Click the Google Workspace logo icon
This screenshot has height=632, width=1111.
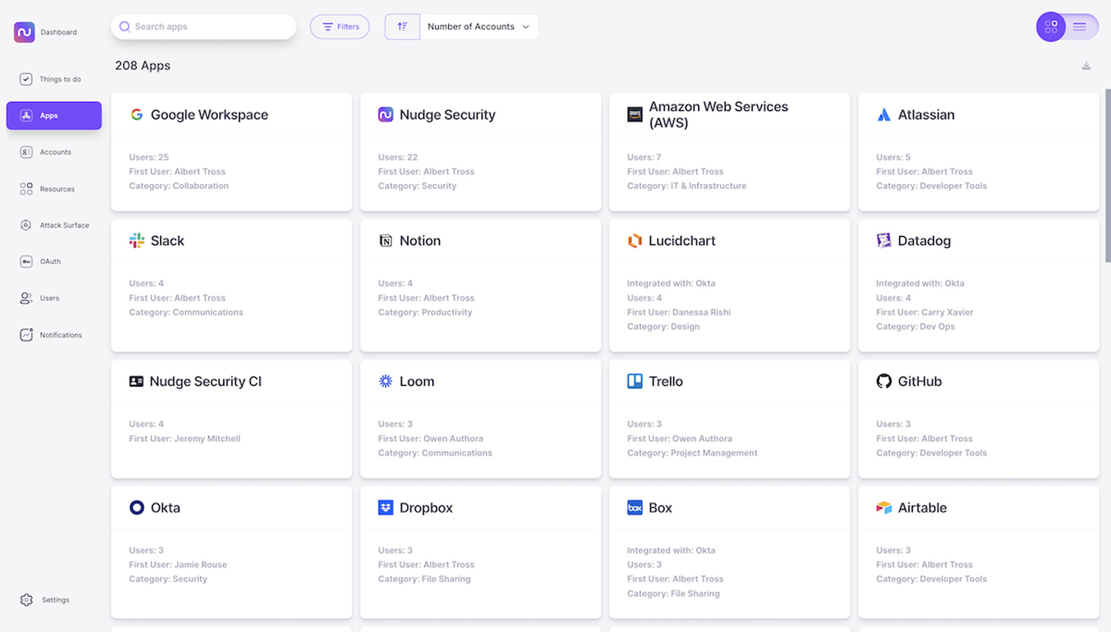point(137,114)
